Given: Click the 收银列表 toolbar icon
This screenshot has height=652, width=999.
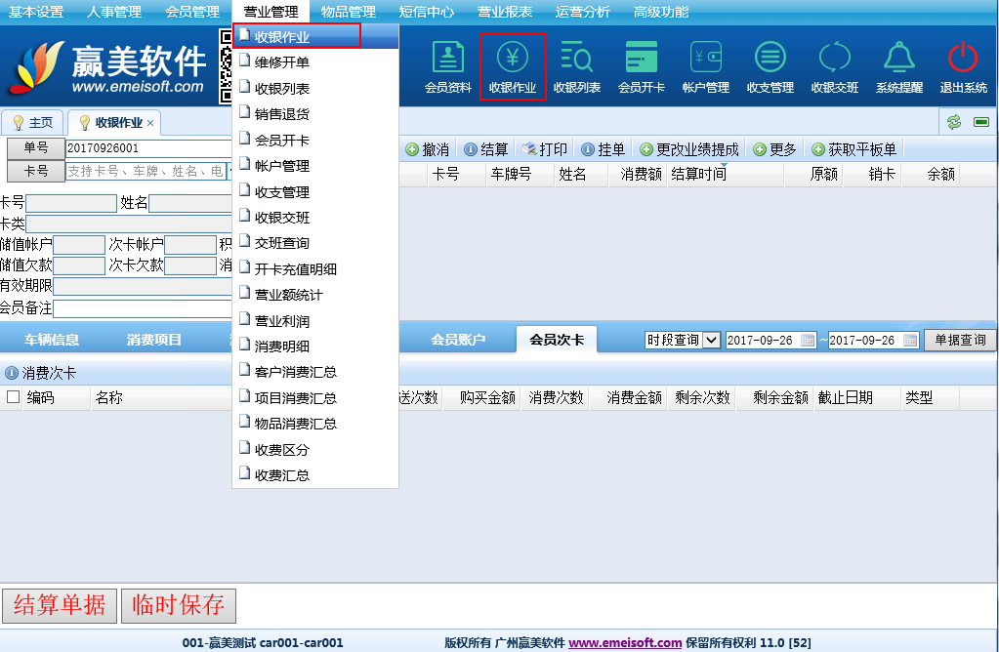Looking at the screenshot, I should (576, 66).
